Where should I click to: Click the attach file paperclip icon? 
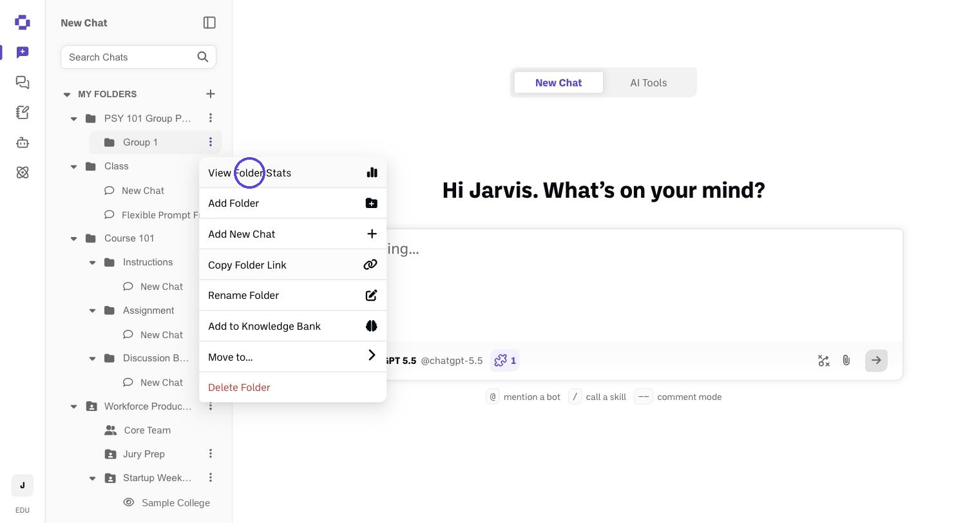click(846, 361)
